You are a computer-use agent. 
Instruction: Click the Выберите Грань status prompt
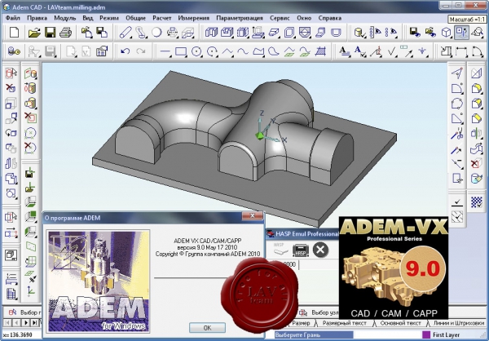tap(314, 334)
